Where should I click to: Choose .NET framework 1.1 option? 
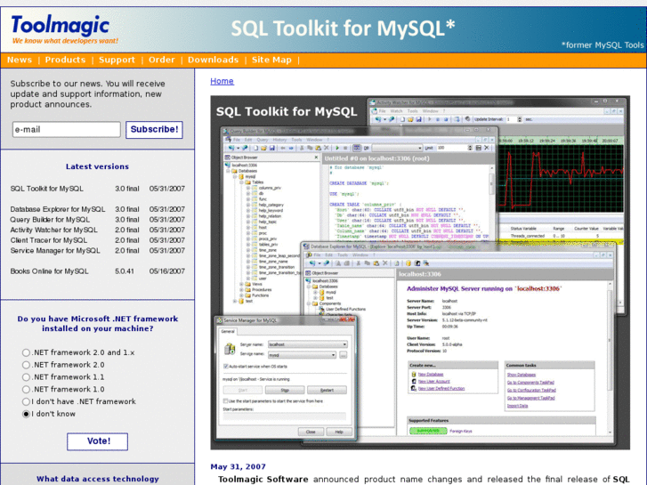[x=26, y=377]
